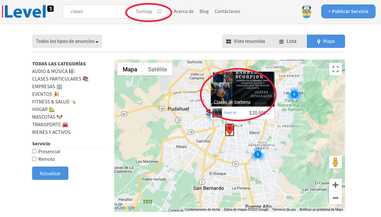
Task: Switch to Vista resumida view
Action: pyautogui.click(x=245, y=41)
